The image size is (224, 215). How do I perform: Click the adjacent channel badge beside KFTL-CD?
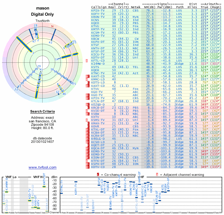pos(87,60)
